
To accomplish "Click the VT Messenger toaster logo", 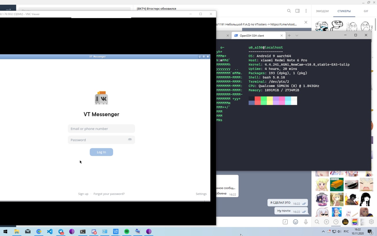I will coord(101,98).
